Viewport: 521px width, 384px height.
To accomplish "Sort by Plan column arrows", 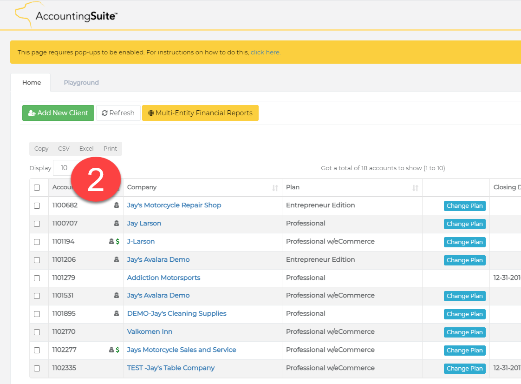I will click(x=415, y=188).
